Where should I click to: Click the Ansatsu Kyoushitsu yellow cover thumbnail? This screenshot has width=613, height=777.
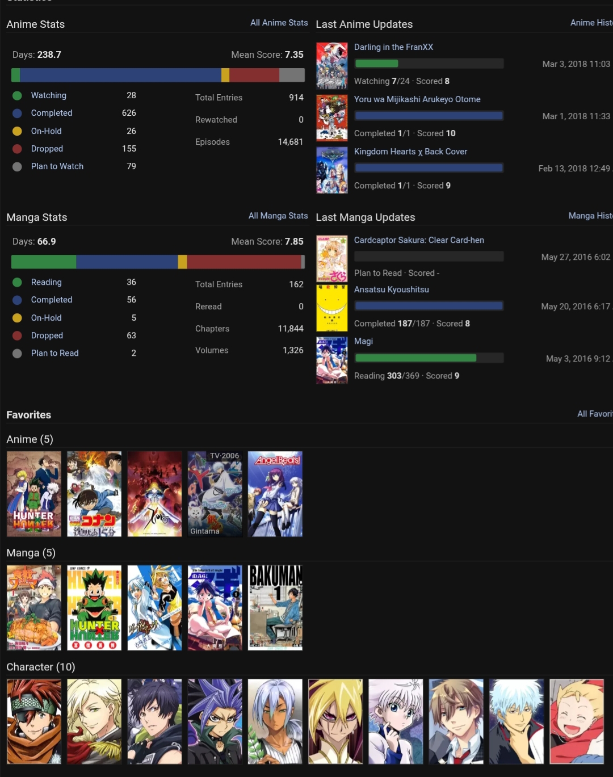click(x=331, y=308)
